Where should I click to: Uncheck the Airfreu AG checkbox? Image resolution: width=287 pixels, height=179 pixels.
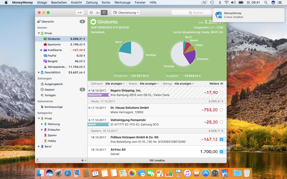[221, 152]
